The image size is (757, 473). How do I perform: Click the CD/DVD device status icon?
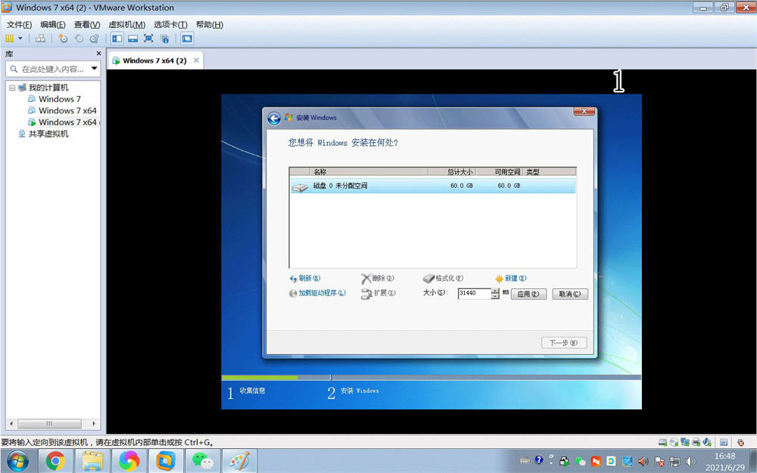coord(674,442)
